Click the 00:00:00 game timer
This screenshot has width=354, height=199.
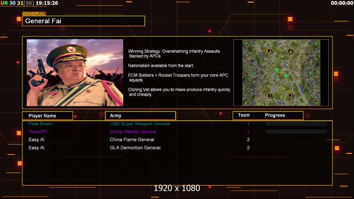point(342,3)
